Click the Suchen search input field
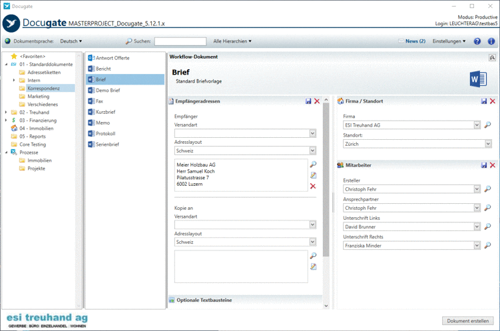Screen dimensions: 500x331 180,41
